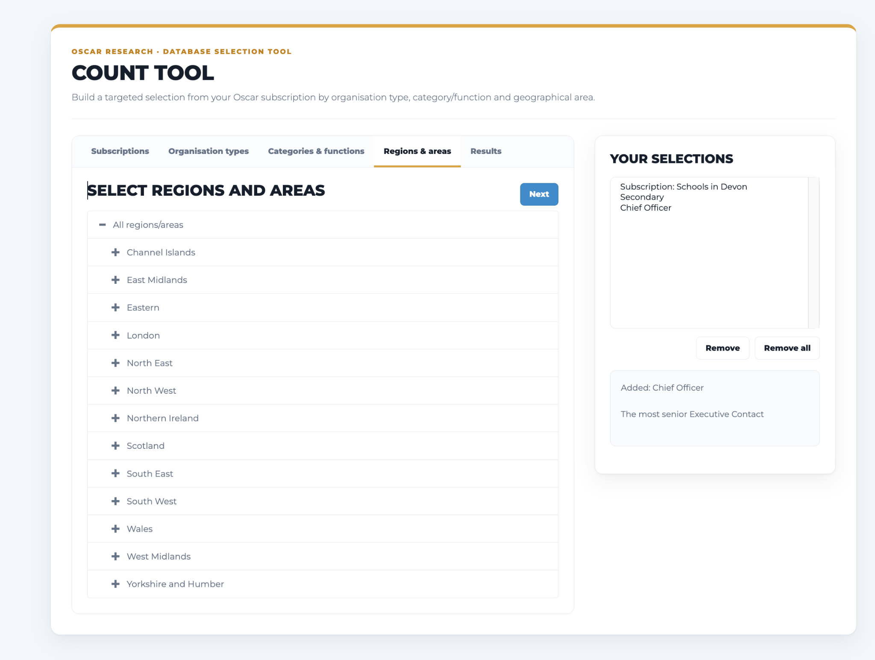
Task: Expand East Midlands plus icon
Action: pos(115,280)
